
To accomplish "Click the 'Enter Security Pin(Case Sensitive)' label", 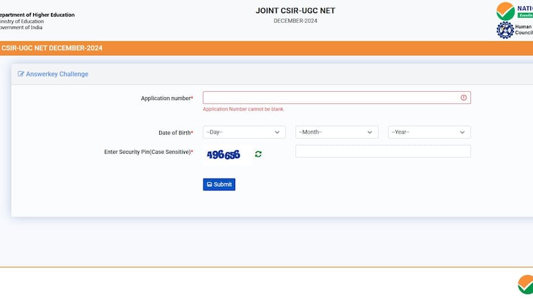I will coord(148,152).
